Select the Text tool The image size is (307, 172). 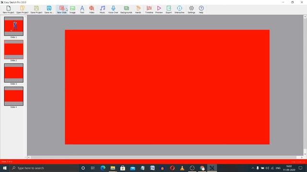pos(82,10)
